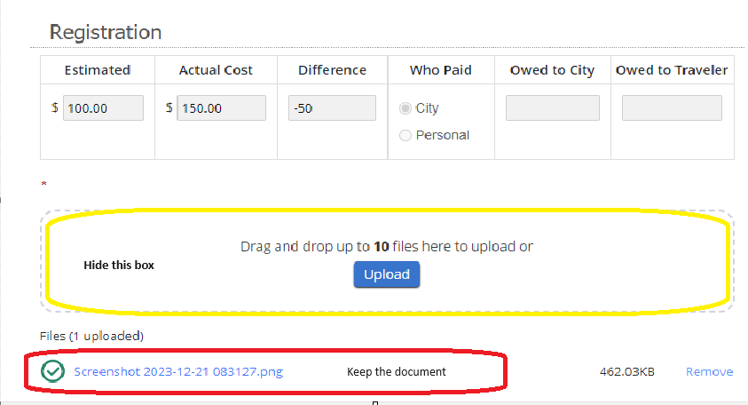Click the Files (1 uploaded) label

pos(91,337)
